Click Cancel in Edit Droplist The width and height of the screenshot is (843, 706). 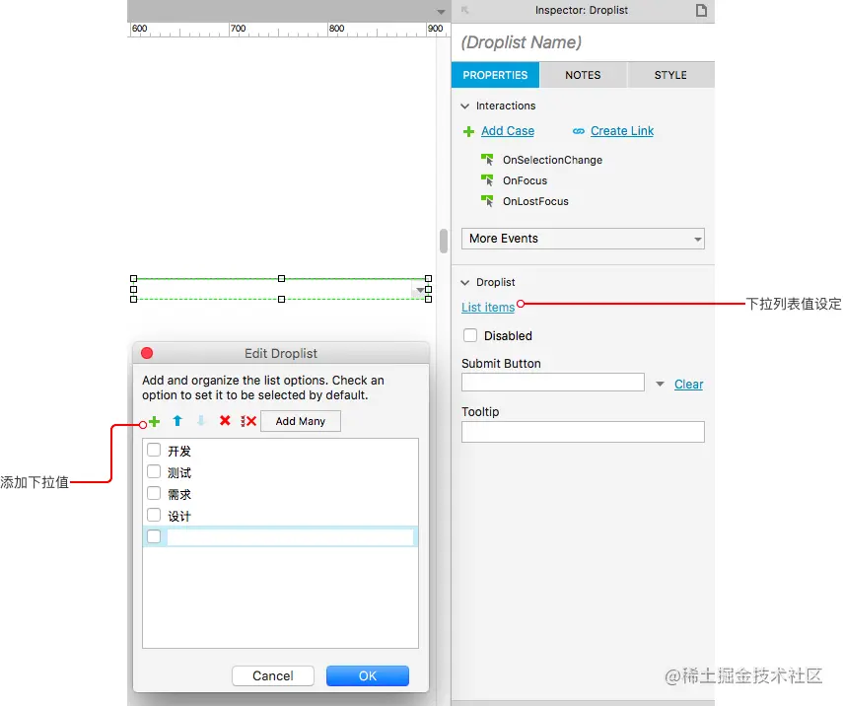click(273, 675)
